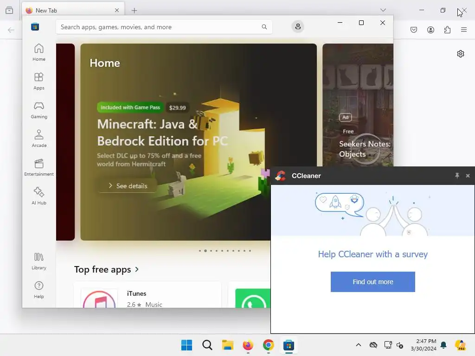This screenshot has height=356, width=475.
Task: Open File Explorer from taskbar
Action: pyautogui.click(x=227, y=345)
